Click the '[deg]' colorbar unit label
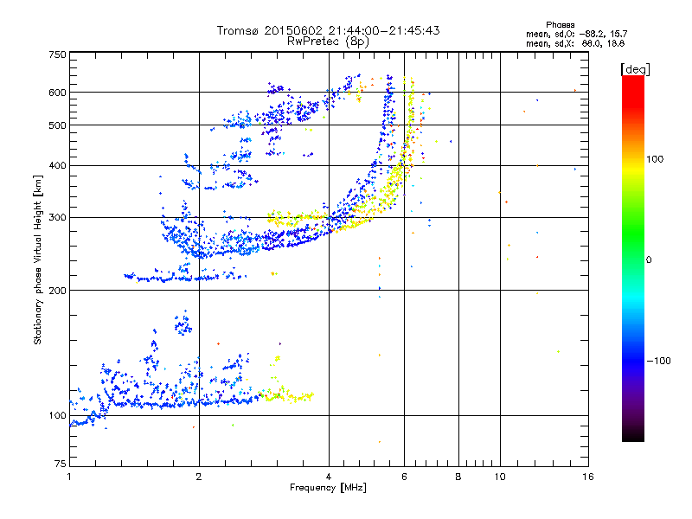Screen dimensions: 692x519 click(x=635, y=69)
